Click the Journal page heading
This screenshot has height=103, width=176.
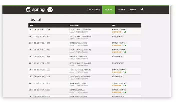(36, 20)
